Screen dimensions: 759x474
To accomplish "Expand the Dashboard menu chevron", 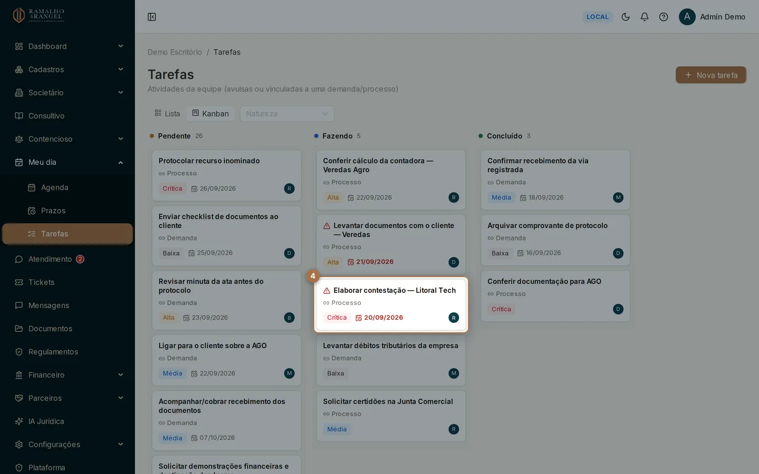I will click(121, 46).
